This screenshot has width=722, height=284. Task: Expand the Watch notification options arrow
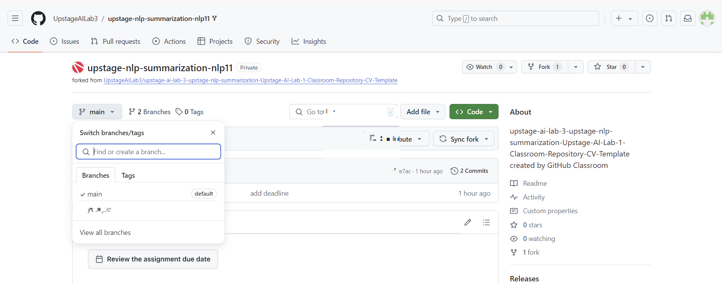[511, 67]
